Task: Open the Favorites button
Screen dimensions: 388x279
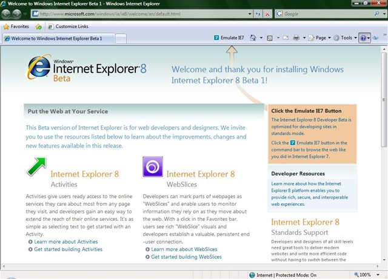Action: point(16,27)
